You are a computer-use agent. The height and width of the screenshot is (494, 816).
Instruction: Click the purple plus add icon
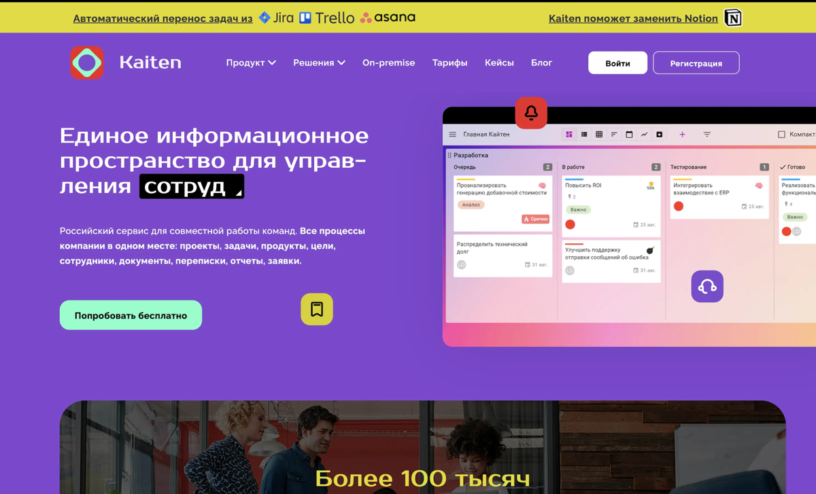(x=682, y=135)
